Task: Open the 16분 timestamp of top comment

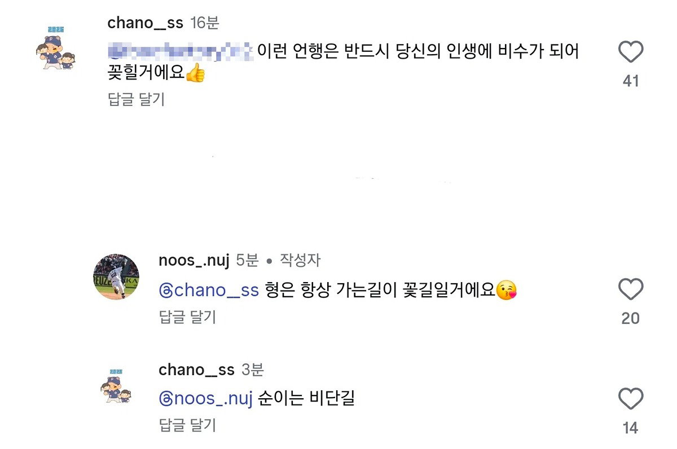Action: [205, 23]
